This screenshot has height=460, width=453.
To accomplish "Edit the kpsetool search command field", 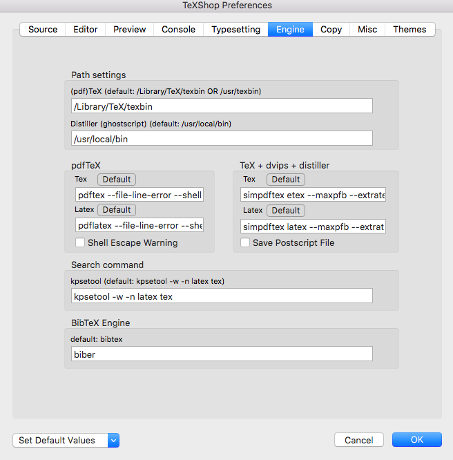I will [x=222, y=296].
